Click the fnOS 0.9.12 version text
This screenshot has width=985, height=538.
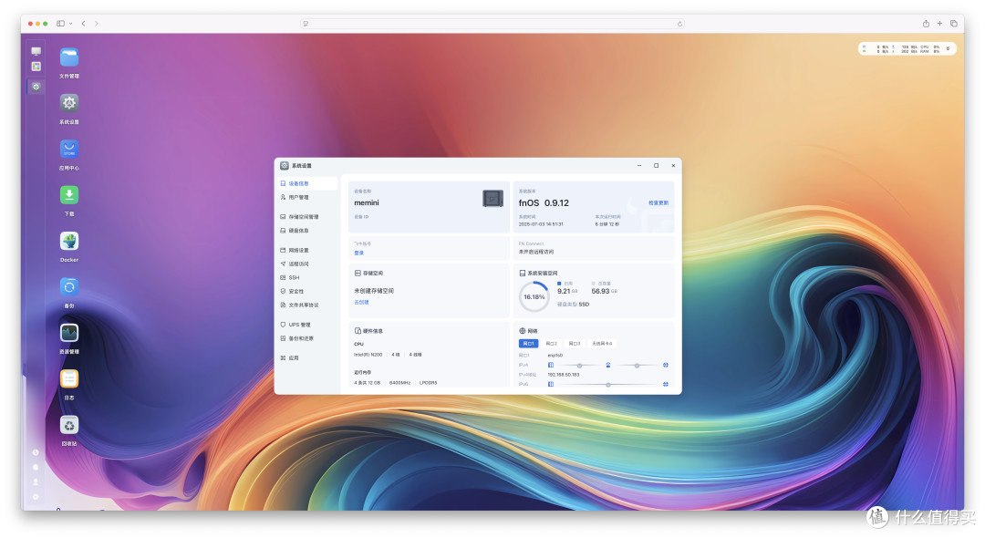coord(544,202)
